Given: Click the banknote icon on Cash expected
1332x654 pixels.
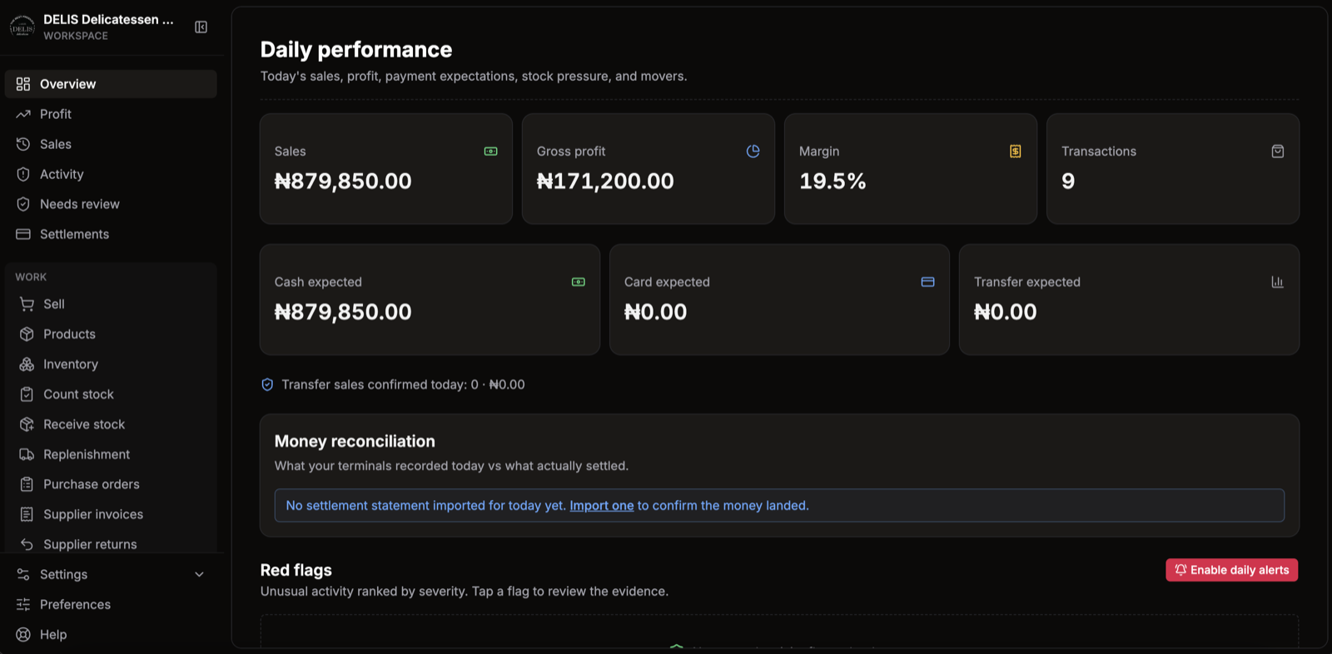Looking at the screenshot, I should tap(578, 282).
